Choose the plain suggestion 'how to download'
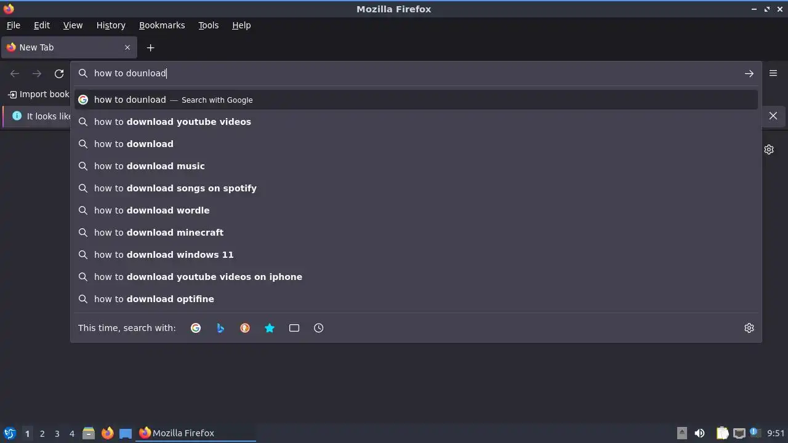 (x=416, y=144)
